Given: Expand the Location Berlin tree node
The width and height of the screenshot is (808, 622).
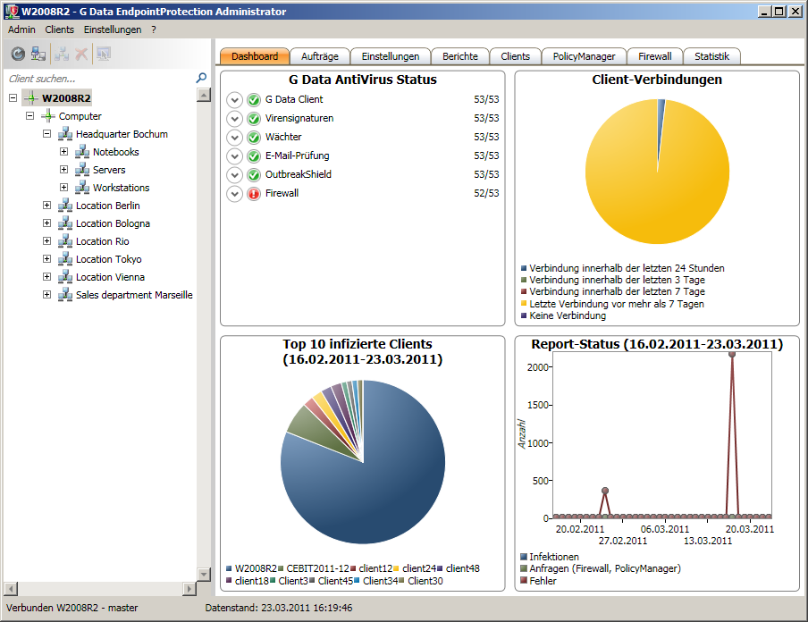Looking at the screenshot, I should 47,206.
